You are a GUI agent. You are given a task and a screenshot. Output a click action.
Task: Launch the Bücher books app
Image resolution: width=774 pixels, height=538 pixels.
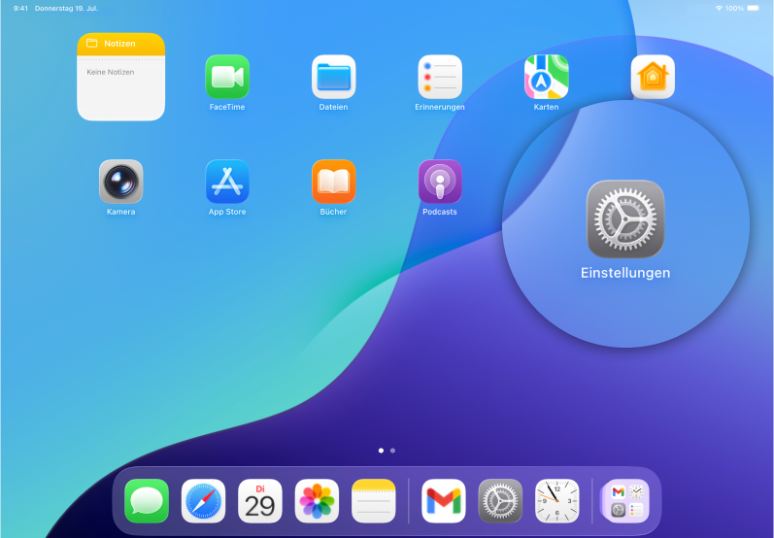coord(333,182)
